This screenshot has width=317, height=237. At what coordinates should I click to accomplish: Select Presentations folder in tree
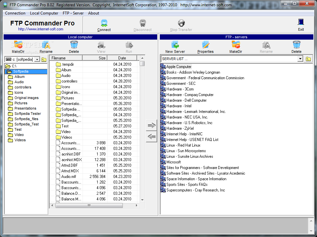pyautogui.click(x=25, y=108)
